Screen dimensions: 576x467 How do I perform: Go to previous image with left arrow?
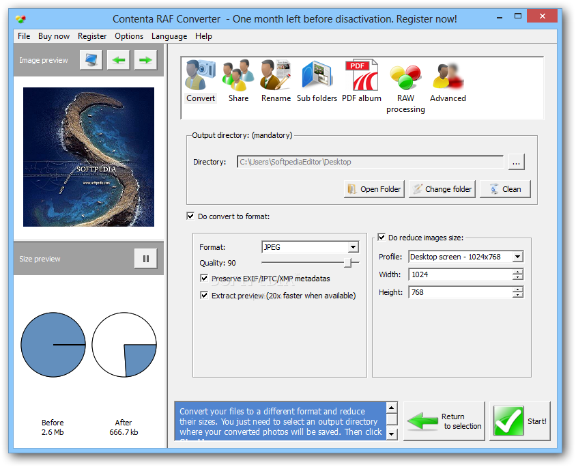tap(118, 60)
